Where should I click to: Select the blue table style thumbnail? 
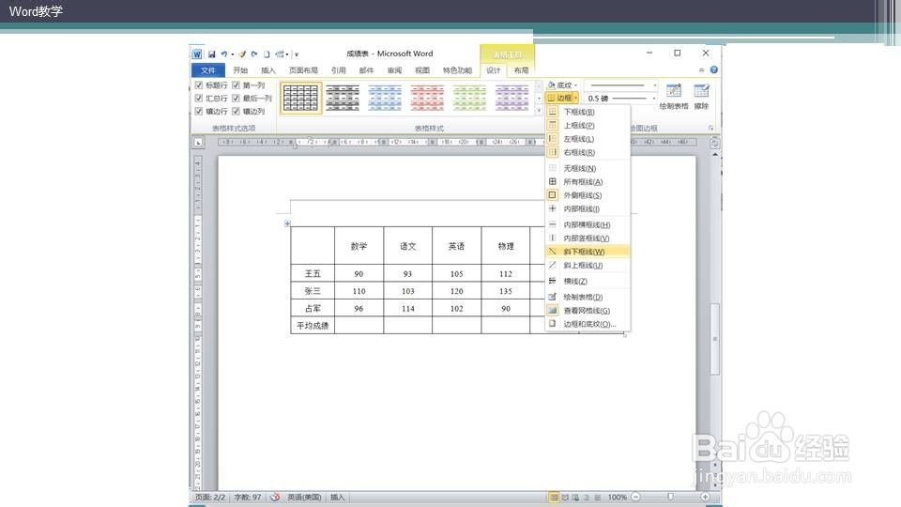point(385,98)
